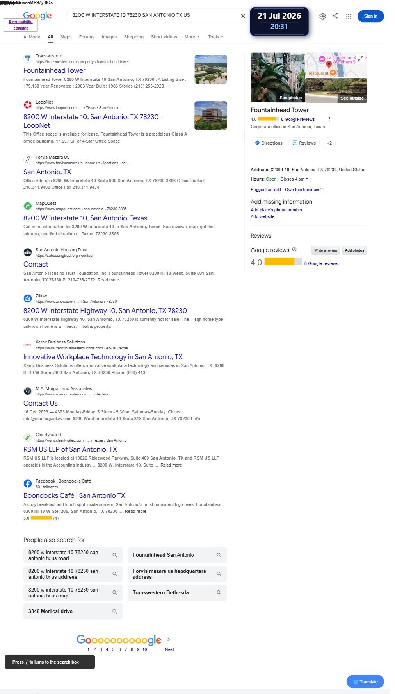Click the Write a review button
395x694 pixels.
point(326,250)
